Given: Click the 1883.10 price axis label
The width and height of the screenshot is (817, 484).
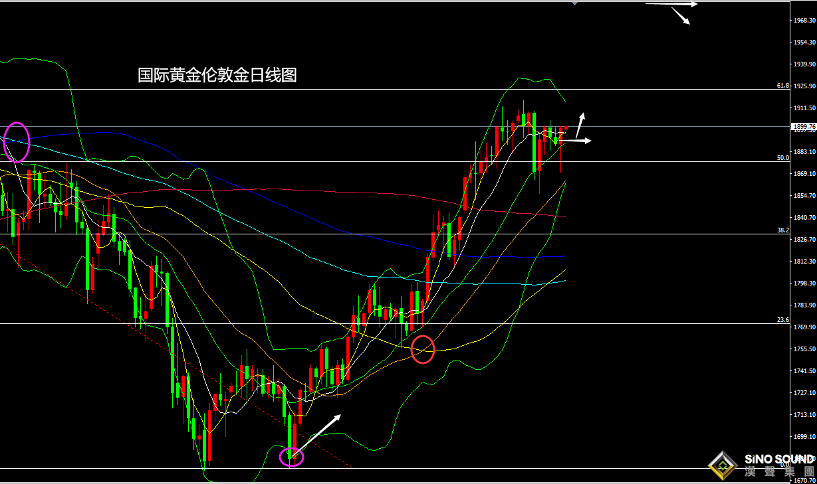Looking at the screenshot, I should 804,152.
